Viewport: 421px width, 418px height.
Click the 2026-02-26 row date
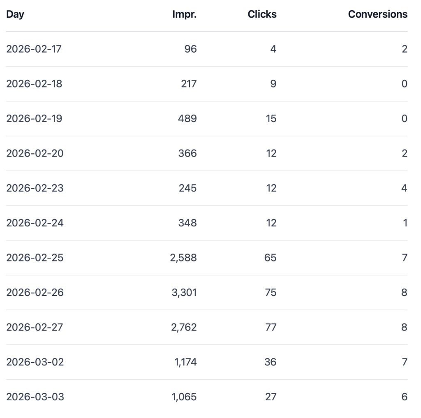35,293
